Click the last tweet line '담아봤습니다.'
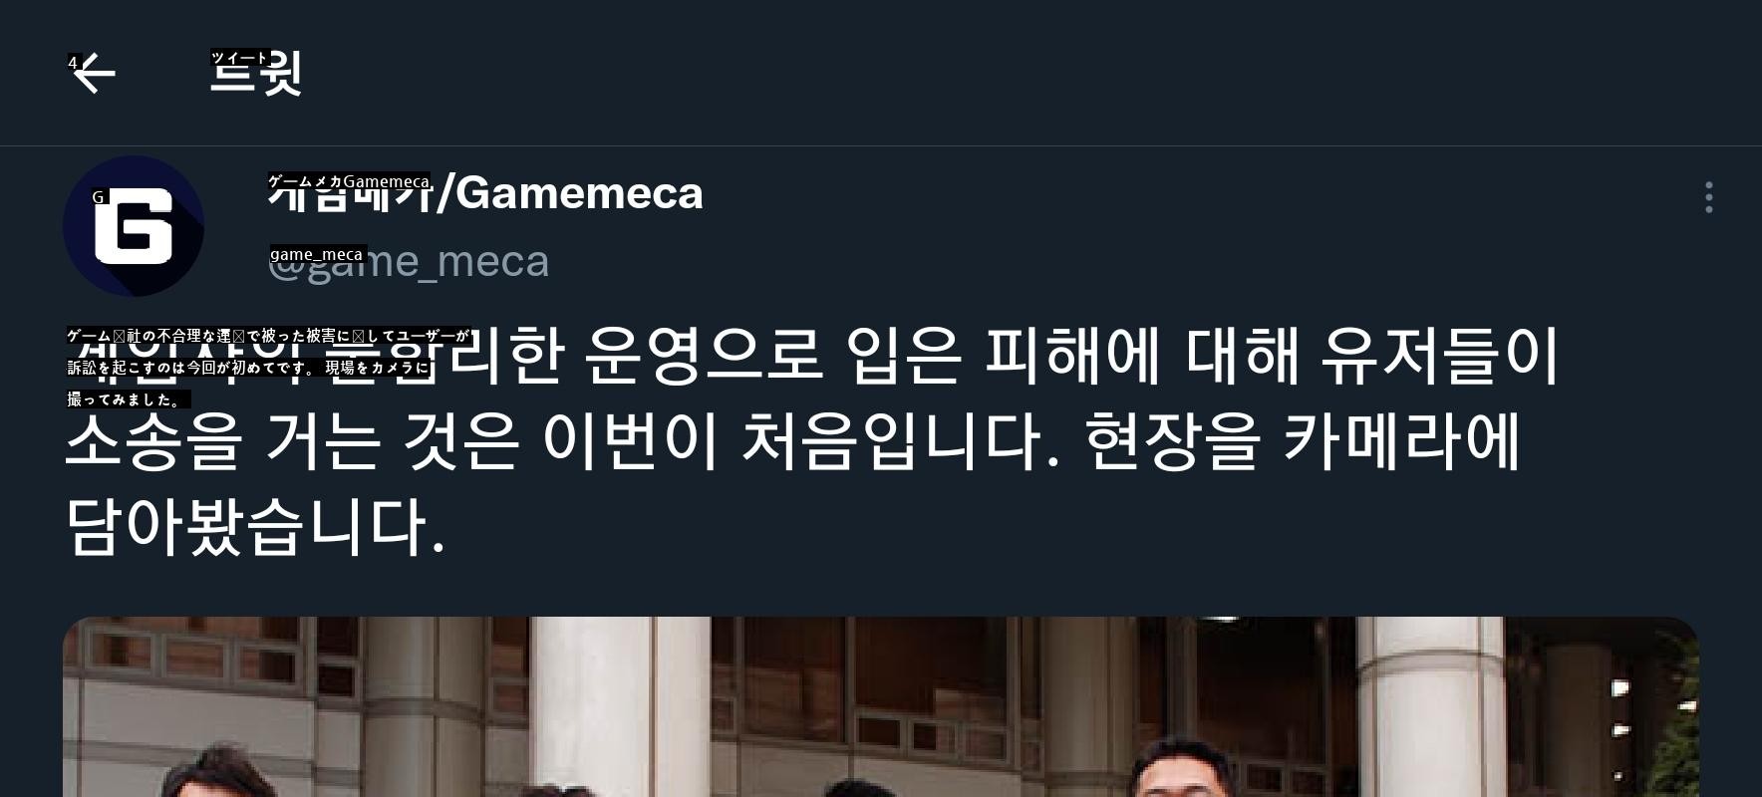The image size is (1762, 797). click(255, 526)
